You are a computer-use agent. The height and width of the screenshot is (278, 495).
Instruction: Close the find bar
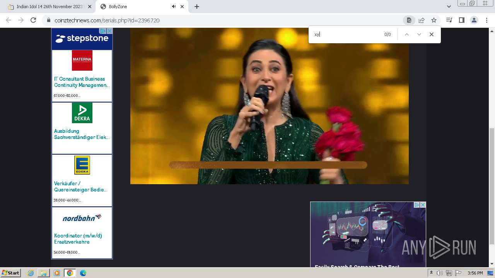(432, 34)
